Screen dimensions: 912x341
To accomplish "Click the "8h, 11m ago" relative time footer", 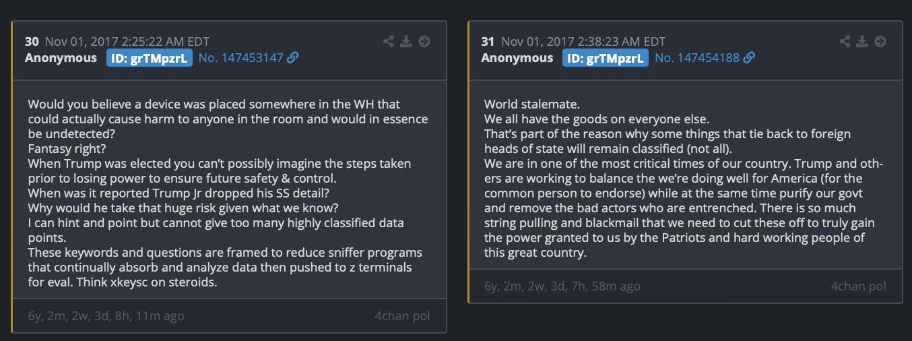I will pyautogui.click(x=106, y=315).
